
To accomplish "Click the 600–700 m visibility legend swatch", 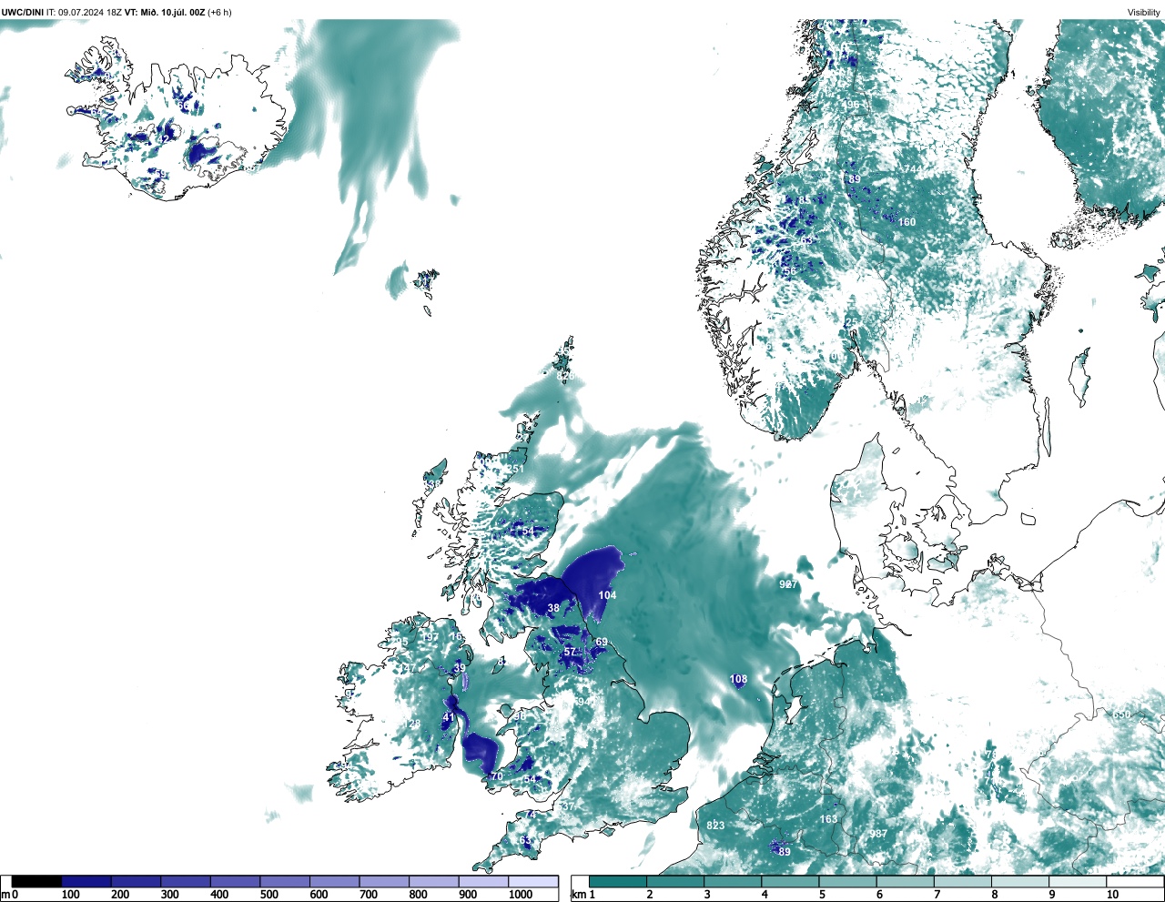I will [334, 881].
